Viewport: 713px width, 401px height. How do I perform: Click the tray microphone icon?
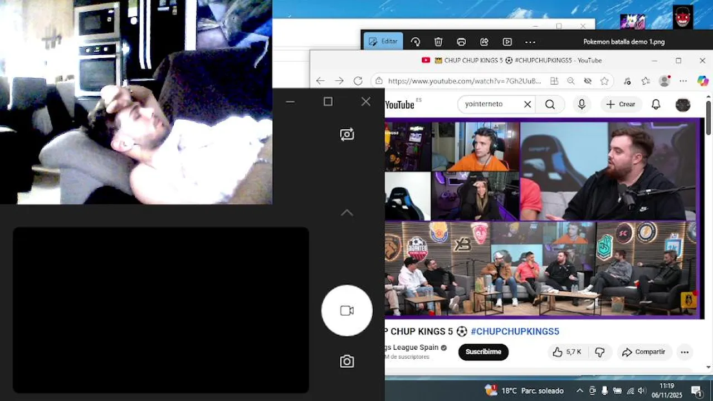[605, 390]
